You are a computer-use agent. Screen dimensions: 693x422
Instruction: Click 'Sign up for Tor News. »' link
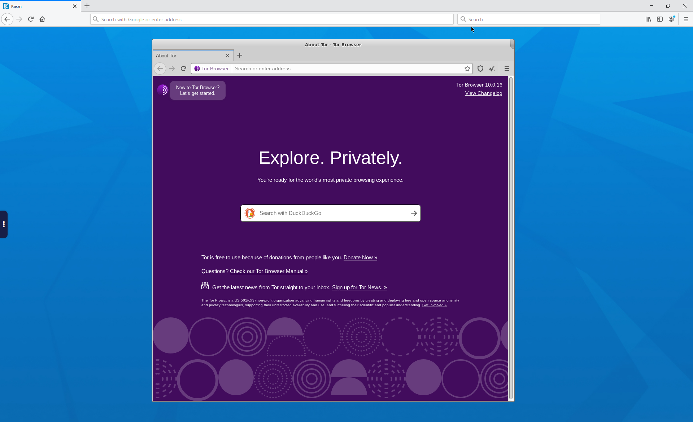pos(359,287)
